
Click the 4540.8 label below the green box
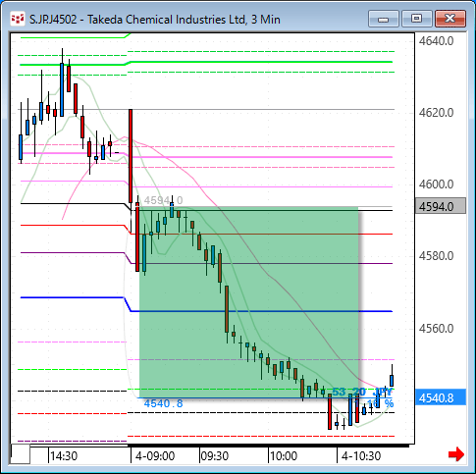(164, 403)
